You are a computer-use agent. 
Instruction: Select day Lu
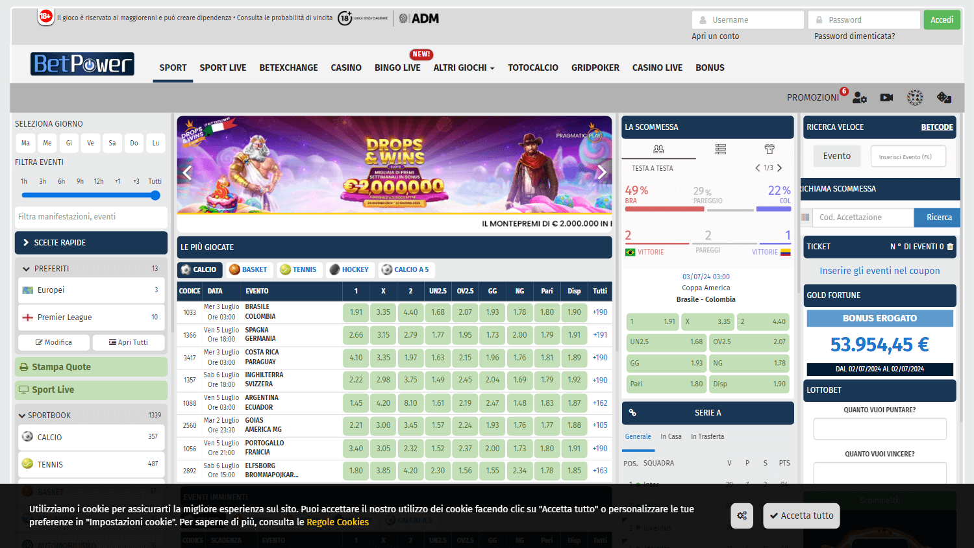156,143
